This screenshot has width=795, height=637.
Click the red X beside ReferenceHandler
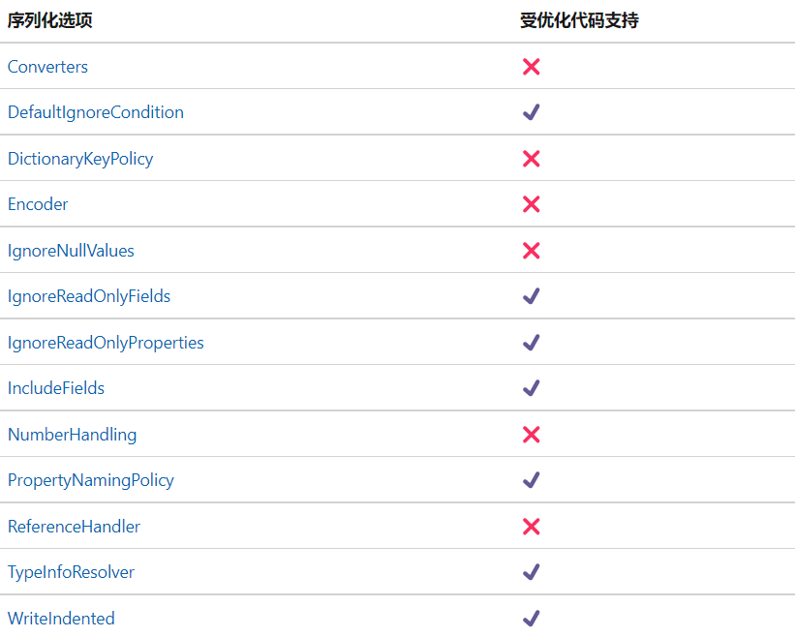531,527
